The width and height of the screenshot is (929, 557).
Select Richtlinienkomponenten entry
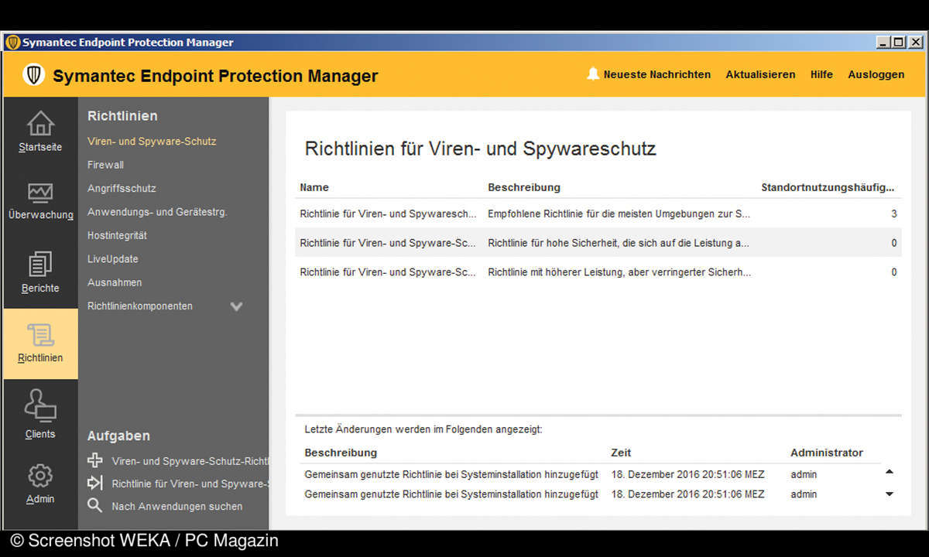coord(140,306)
